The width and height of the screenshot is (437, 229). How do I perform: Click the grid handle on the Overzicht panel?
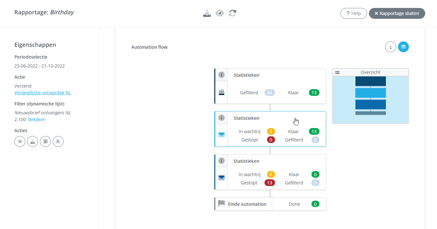[337, 72]
